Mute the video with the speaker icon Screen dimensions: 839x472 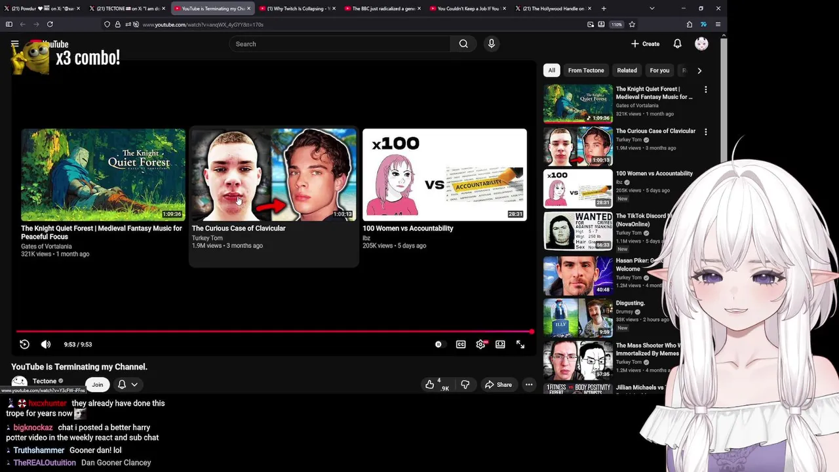pos(46,344)
